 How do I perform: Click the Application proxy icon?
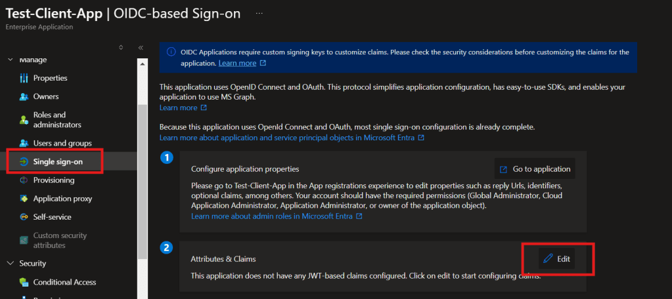click(24, 199)
